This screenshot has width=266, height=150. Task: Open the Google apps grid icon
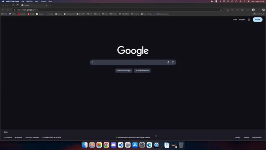click(249, 20)
